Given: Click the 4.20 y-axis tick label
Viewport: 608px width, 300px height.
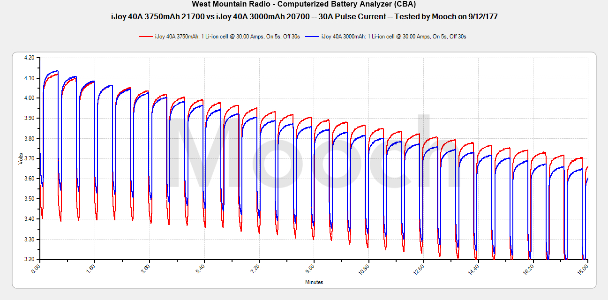Looking at the screenshot, I should 29,58.
